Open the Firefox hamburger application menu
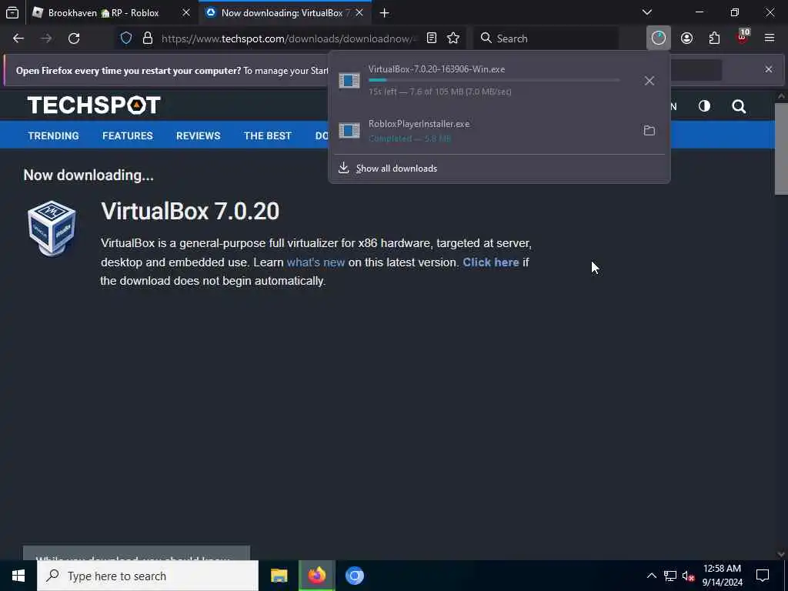 (770, 38)
